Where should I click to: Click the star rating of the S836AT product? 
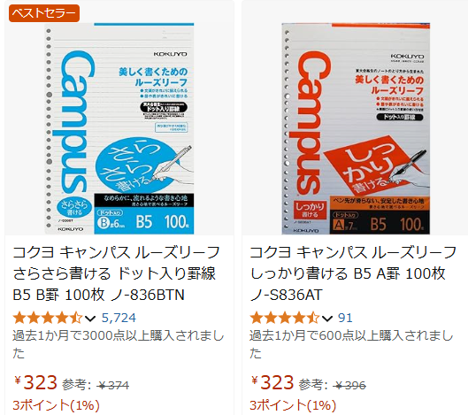click(284, 318)
